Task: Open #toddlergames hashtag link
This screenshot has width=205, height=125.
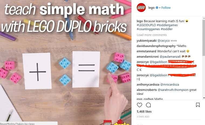Action: tap(167, 25)
